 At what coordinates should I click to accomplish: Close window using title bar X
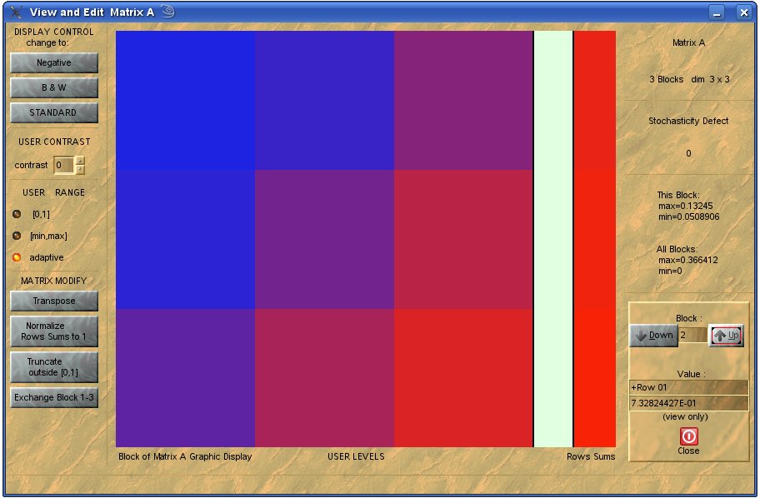point(743,12)
